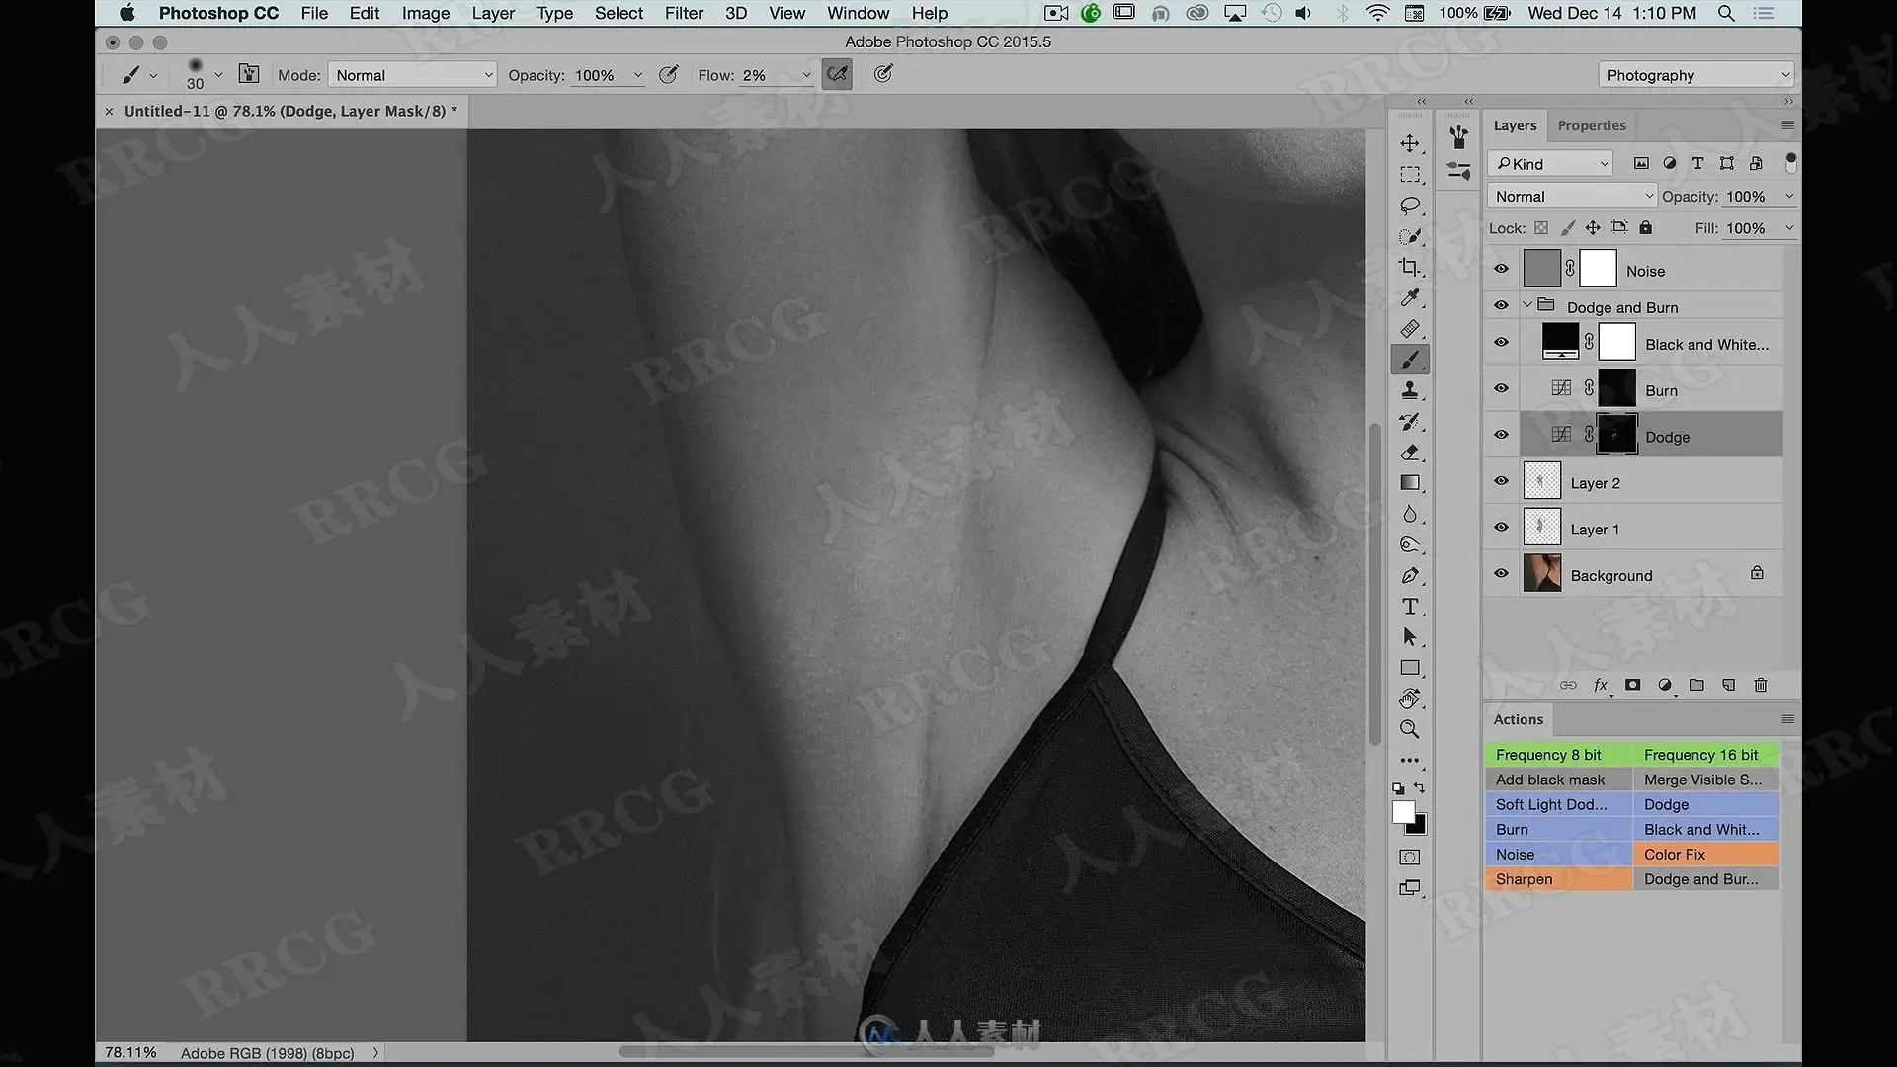Screen dimensions: 1897x1067
Task: Run the Sharpen action
Action: pos(1558,879)
